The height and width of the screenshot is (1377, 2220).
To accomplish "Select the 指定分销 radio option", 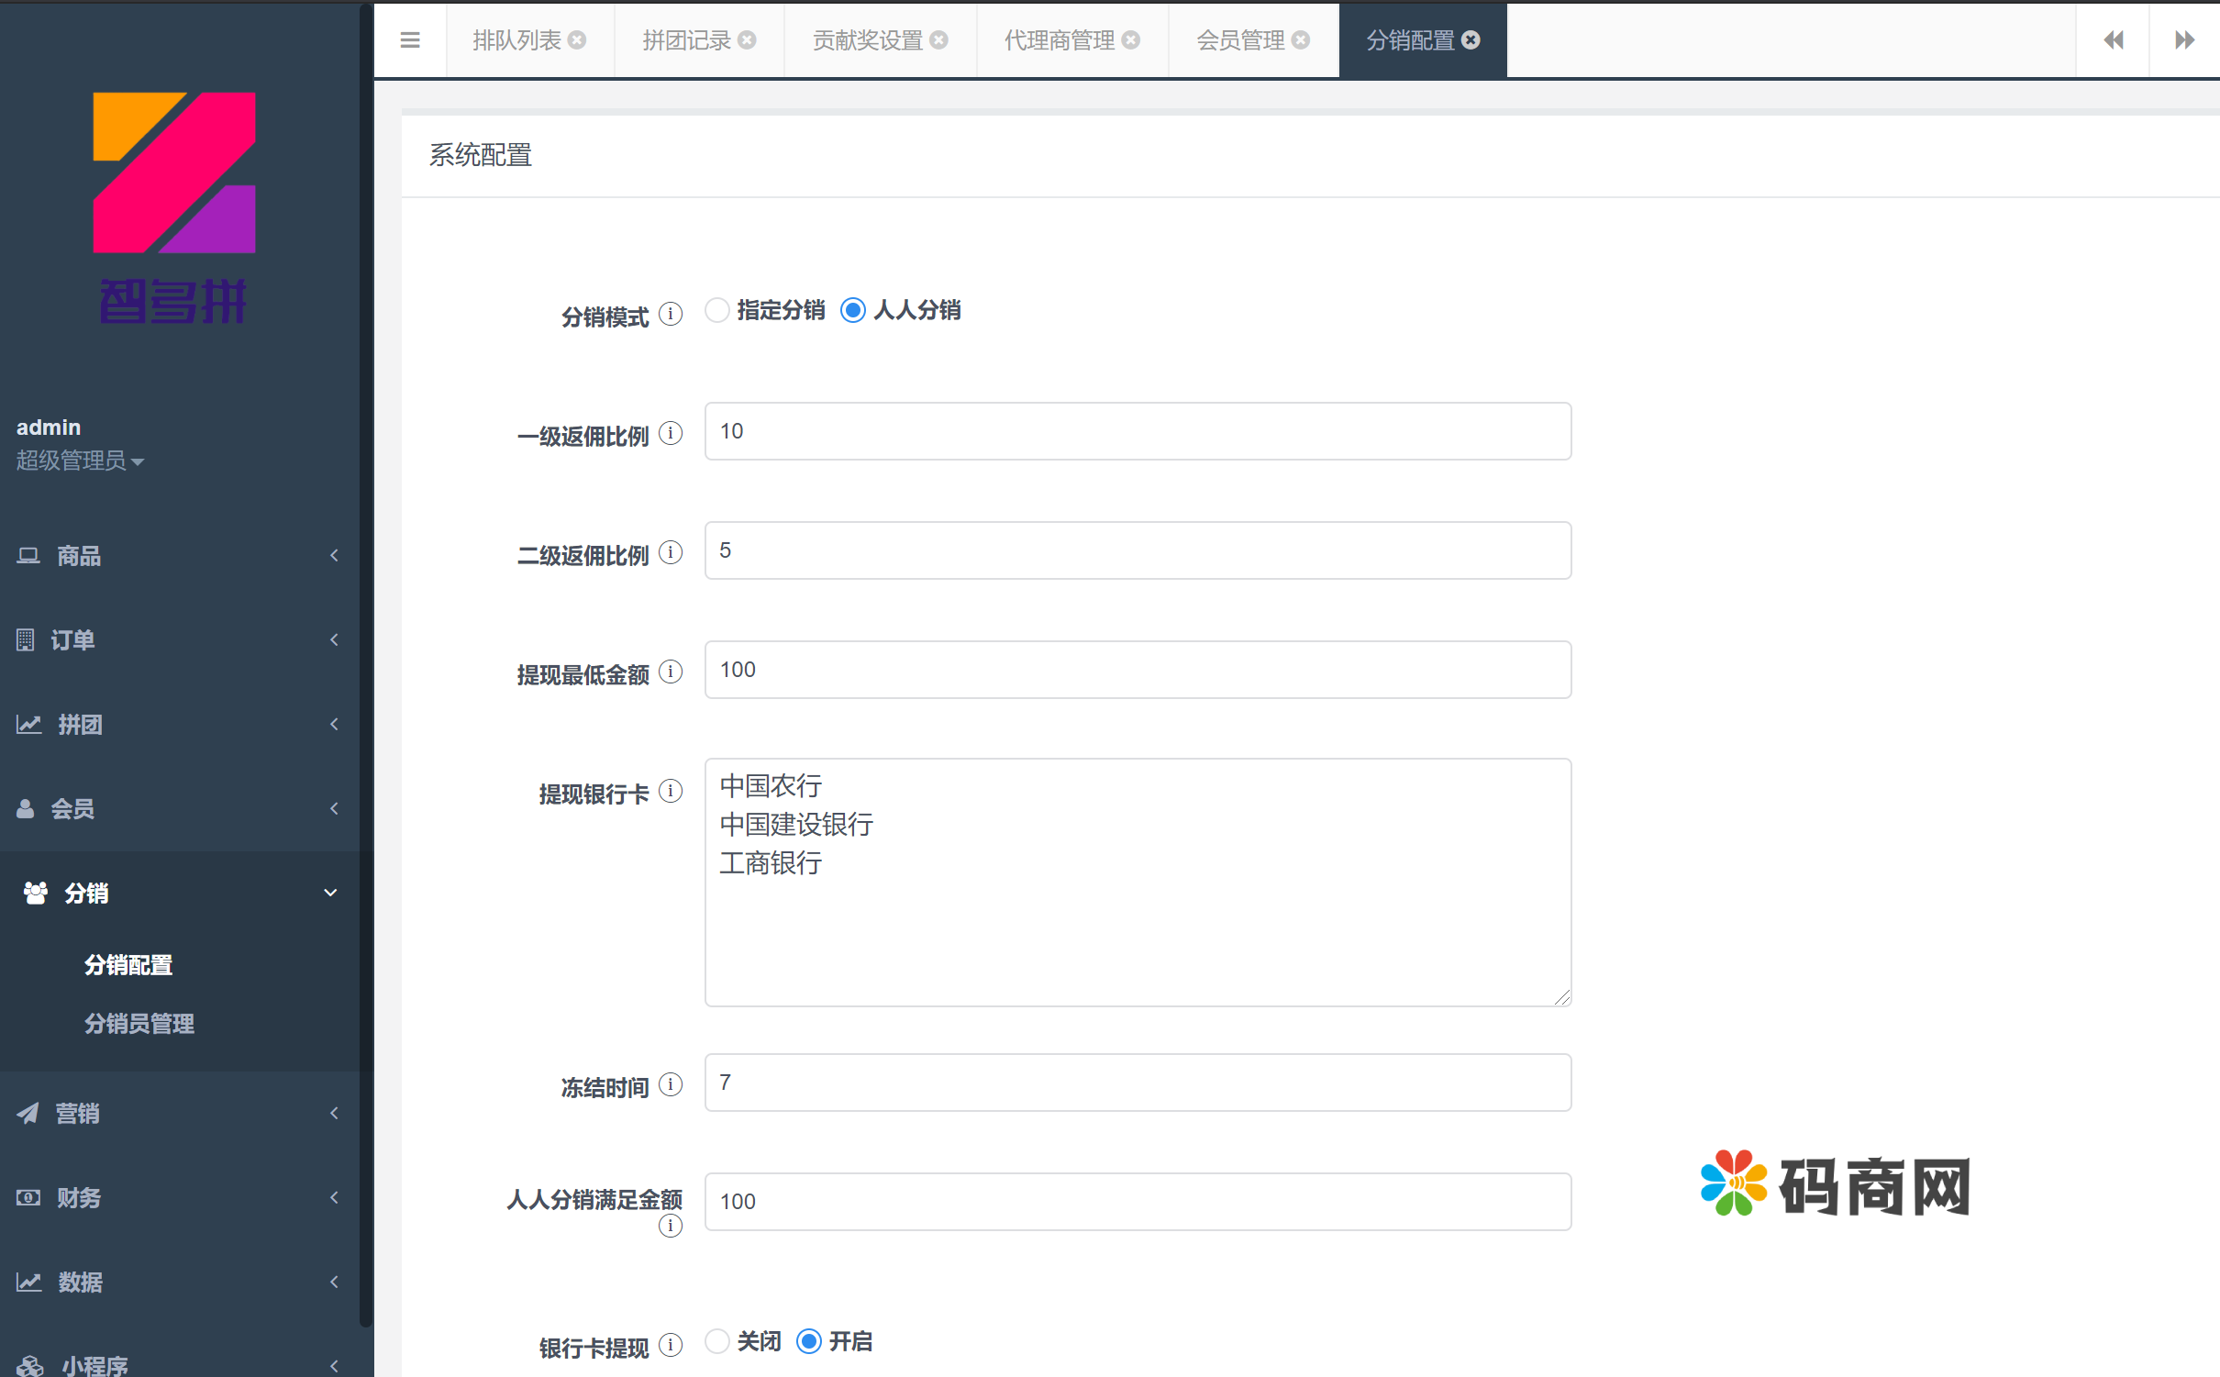I will click(717, 310).
